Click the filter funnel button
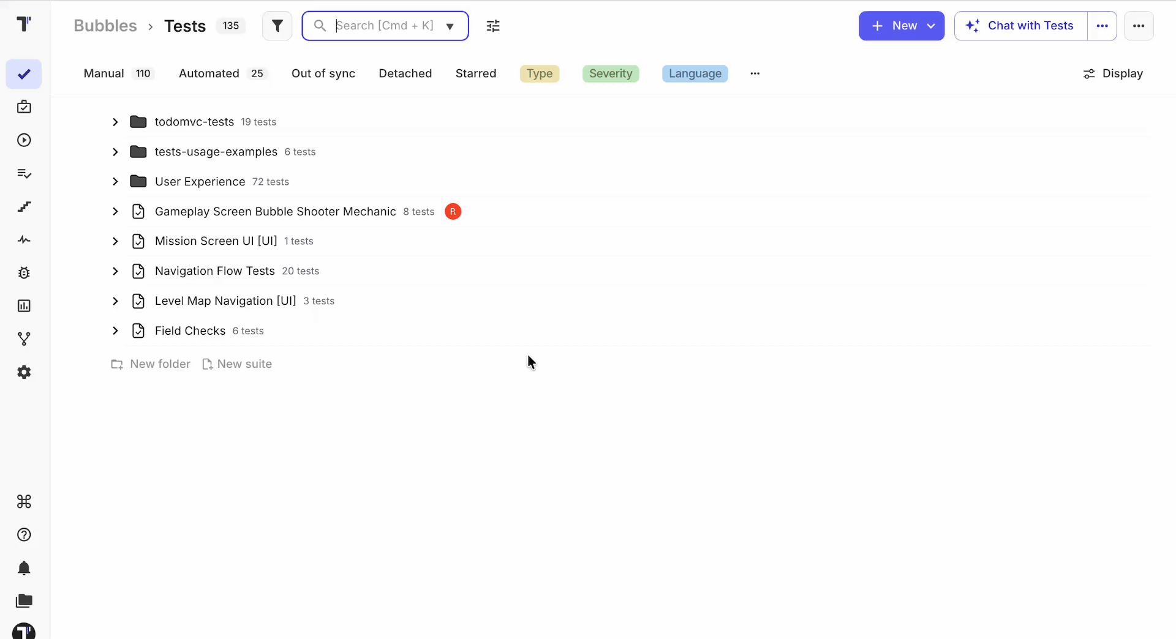This screenshot has width=1176, height=639. pyautogui.click(x=277, y=26)
